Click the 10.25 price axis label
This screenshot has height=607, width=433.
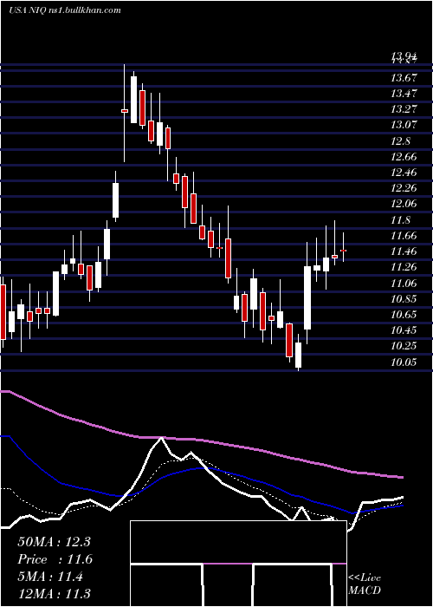(404, 347)
